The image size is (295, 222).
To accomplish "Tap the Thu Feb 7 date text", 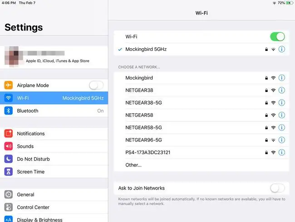I will pos(27,3).
